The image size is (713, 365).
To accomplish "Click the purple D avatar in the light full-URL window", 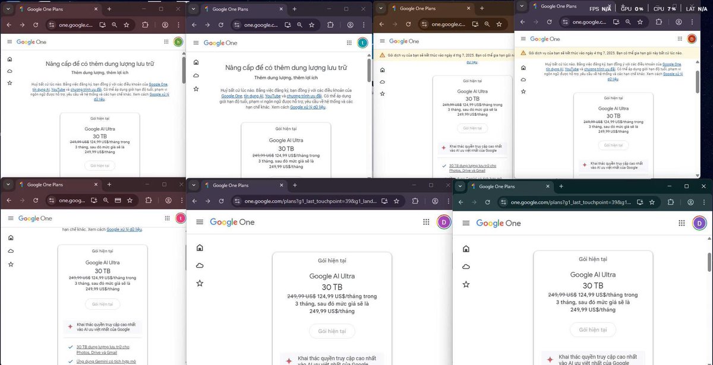I will point(444,222).
